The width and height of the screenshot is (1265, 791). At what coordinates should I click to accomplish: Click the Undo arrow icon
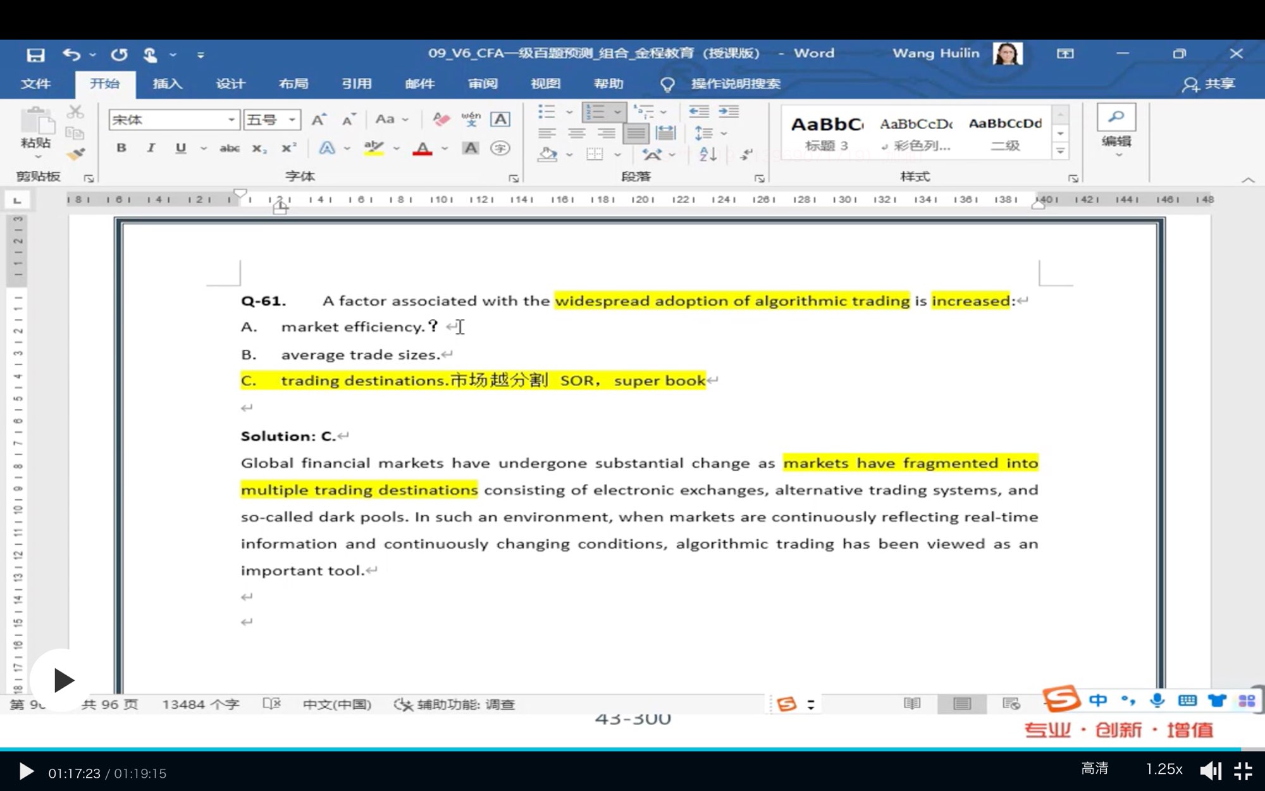[x=71, y=55]
